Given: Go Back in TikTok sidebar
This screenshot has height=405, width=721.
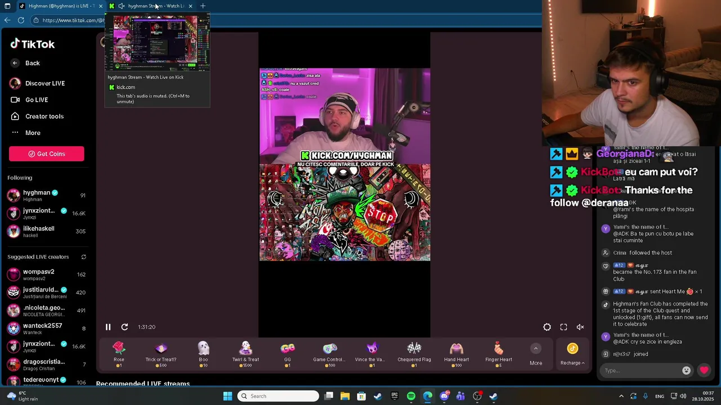Looking at the screenshot, I should point(25,63).
